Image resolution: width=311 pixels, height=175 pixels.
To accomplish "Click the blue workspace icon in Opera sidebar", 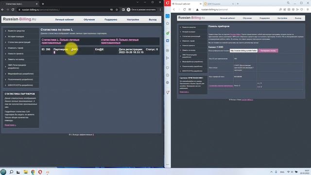I will coord(168,16).
